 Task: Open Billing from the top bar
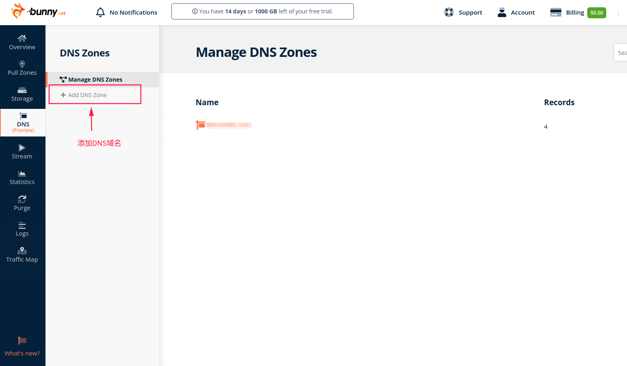click(567, 13)
